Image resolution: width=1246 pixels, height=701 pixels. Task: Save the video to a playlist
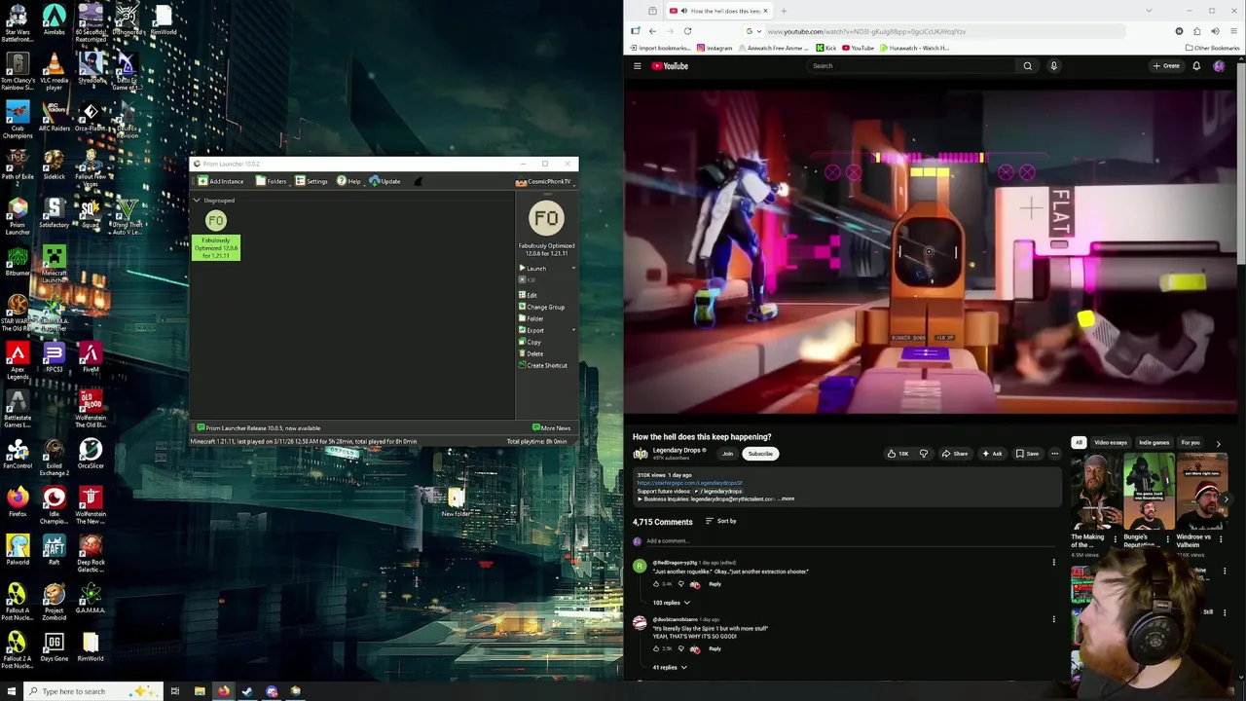1027,454
